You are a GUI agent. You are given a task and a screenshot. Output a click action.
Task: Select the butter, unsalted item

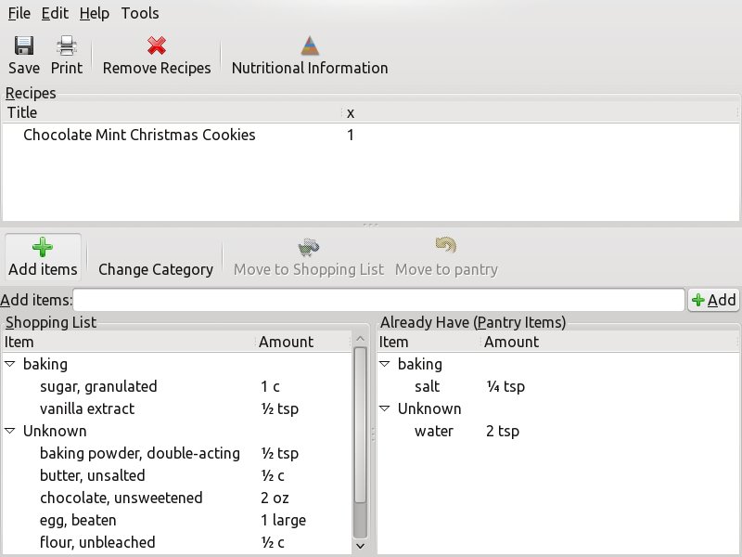pos(92,475)
